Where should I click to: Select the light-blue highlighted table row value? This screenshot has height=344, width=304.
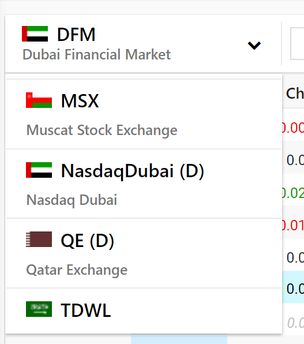(x=295, y=289)
